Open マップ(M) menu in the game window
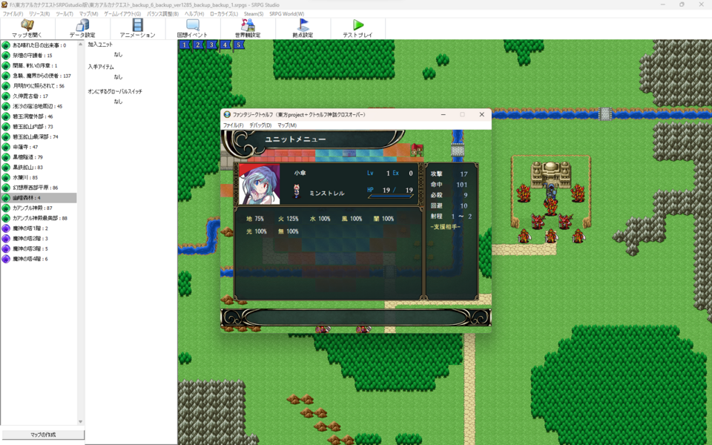Screen dimensions: 712x445 click(287, 125)
